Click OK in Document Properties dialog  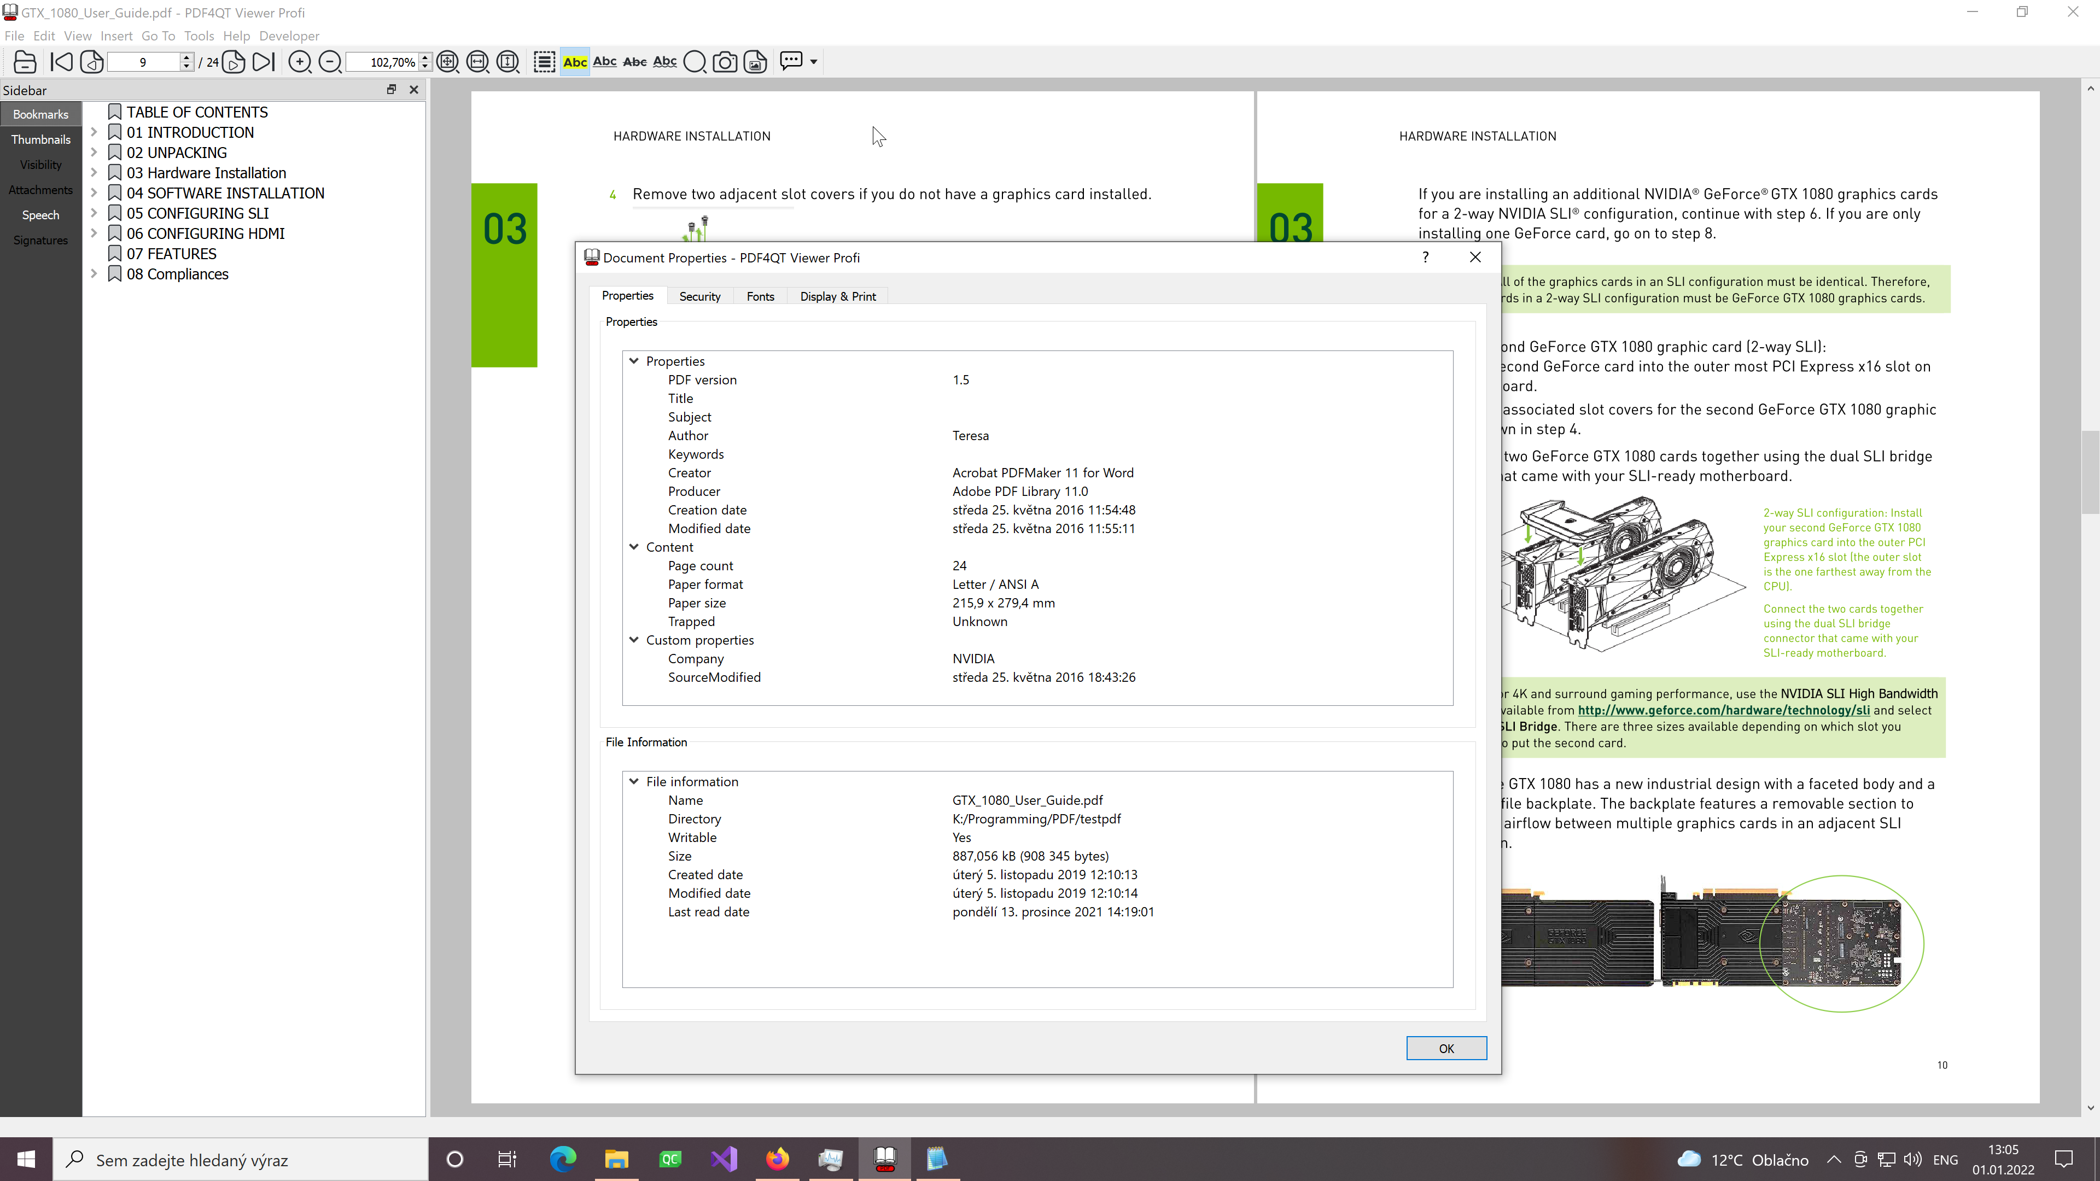click(1446, 1048)
